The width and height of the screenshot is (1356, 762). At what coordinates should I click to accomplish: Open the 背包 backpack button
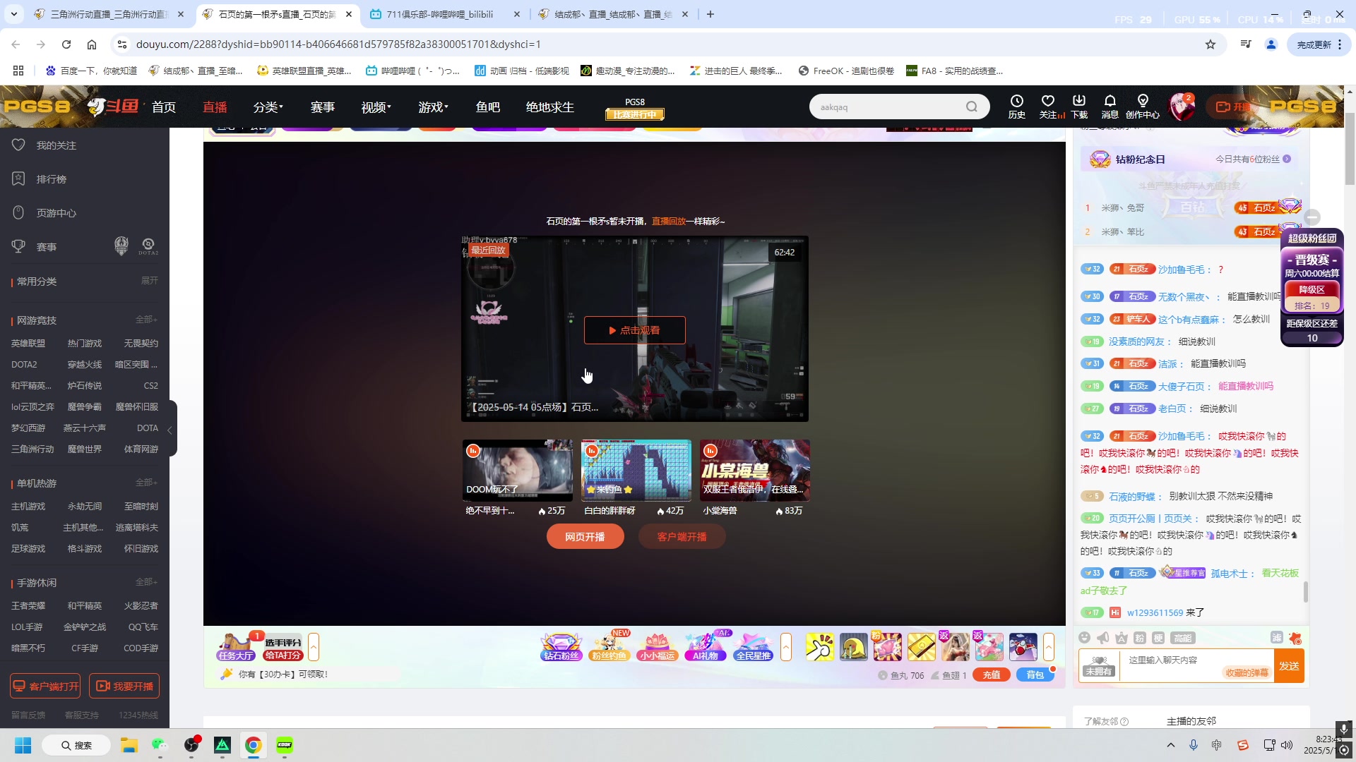(1035, 675)
